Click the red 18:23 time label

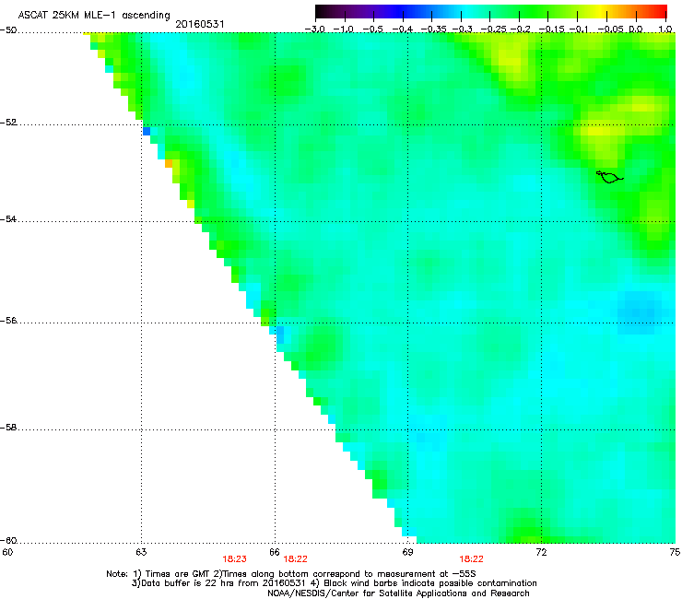coord(234,559)
